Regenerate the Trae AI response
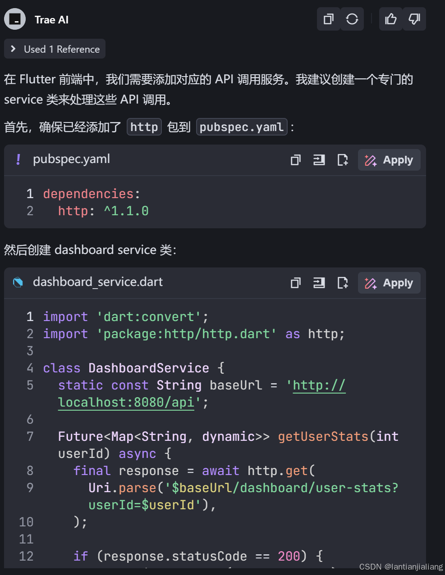Viewport: 445px width, 575px height. click(x=352, y=19)
